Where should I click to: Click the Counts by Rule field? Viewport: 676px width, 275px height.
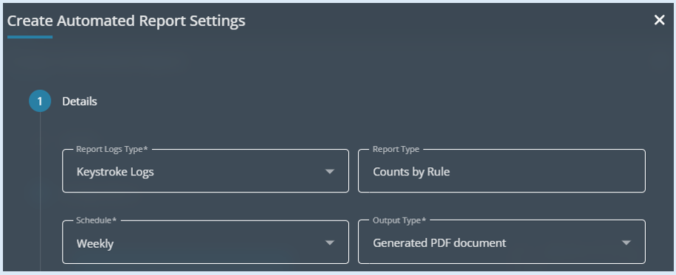(501, 171)
